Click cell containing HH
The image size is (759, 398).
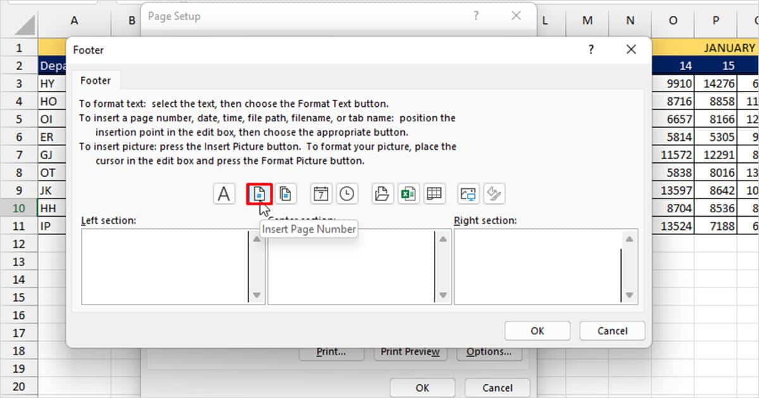[52, 208]
